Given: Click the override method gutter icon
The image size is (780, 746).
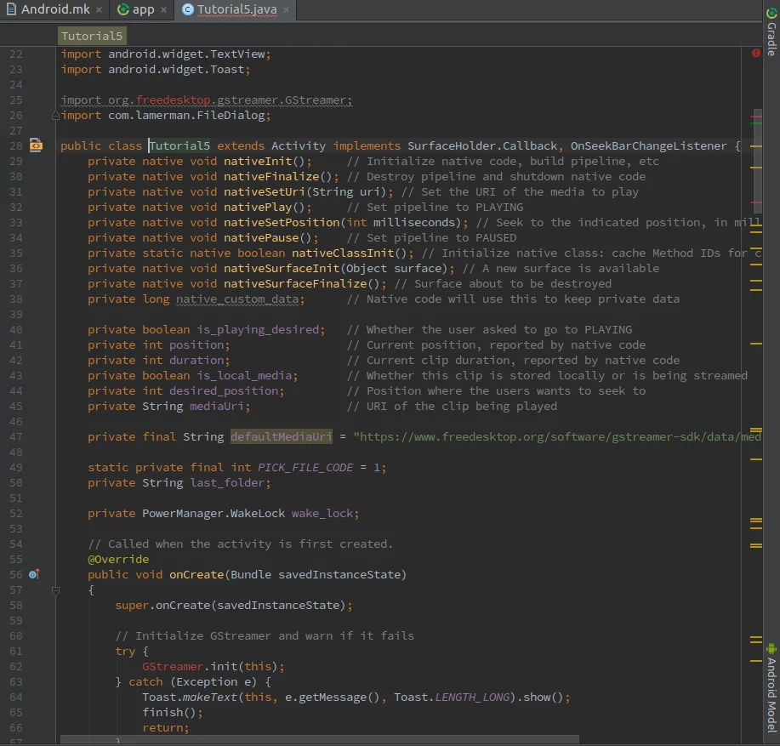Looking at the screenshot, I should [34, 575].
